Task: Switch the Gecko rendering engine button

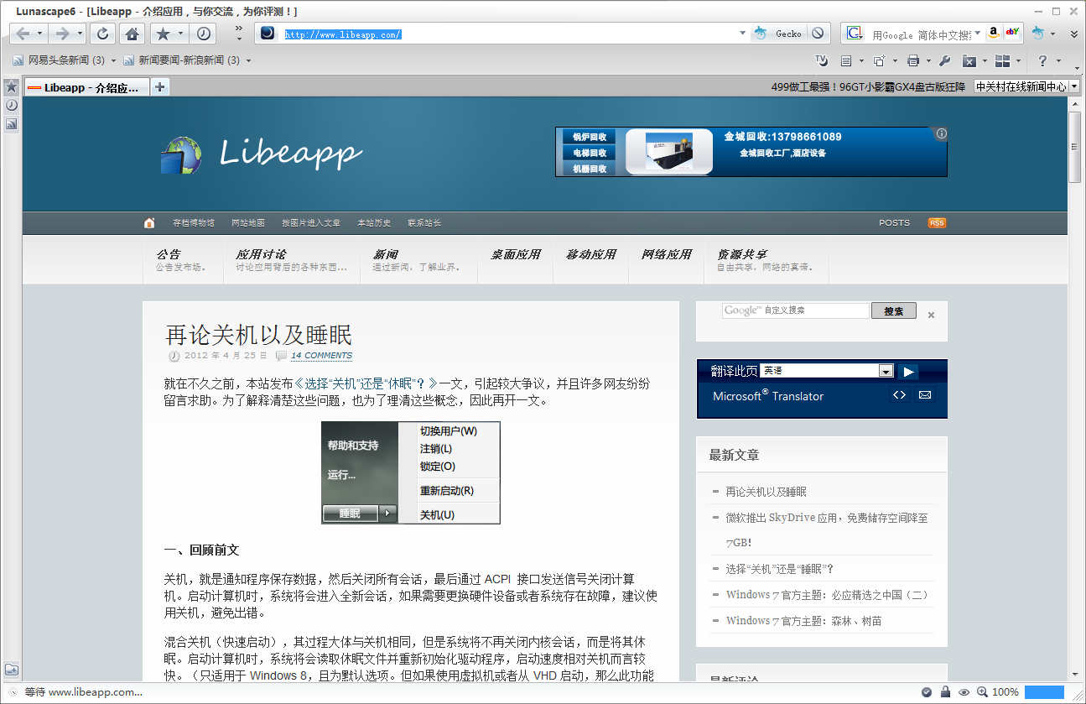Action: click(777, 34)
